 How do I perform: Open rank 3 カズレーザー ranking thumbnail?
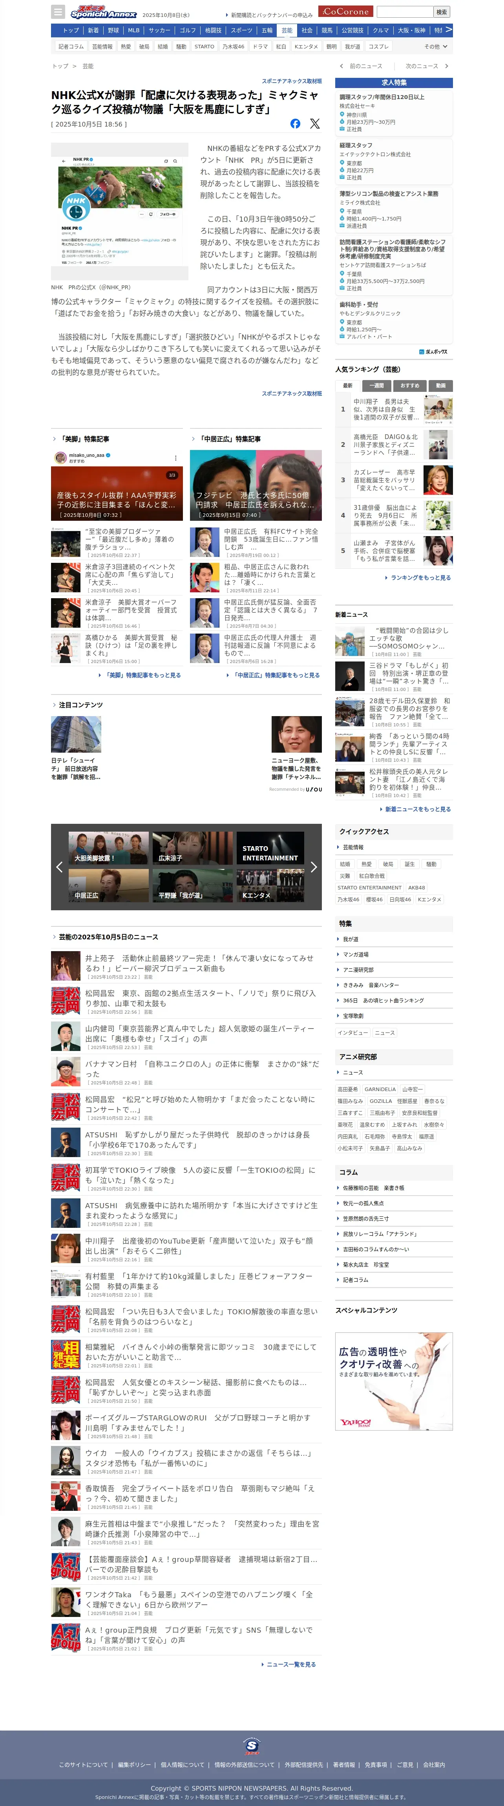438,480
